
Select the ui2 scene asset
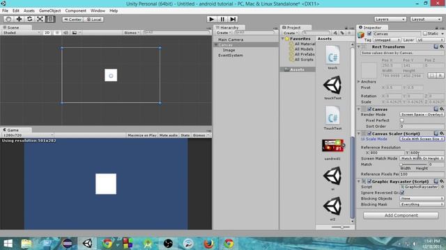pos(332,208)
